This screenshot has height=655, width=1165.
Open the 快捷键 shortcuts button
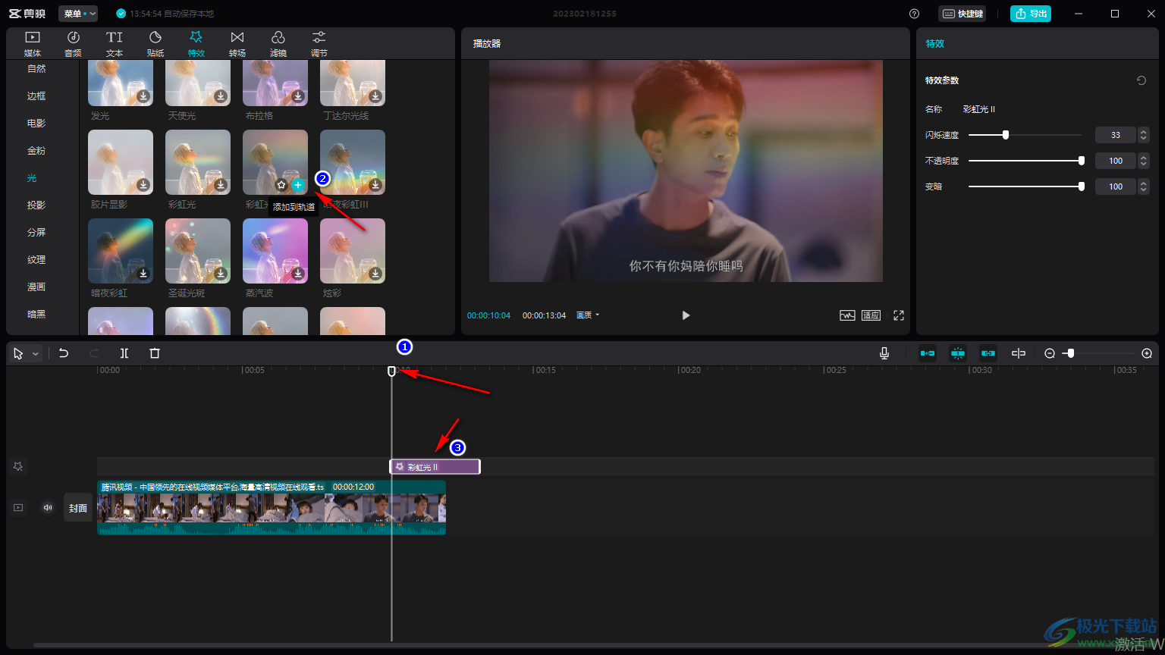click(x=962, y=14)
